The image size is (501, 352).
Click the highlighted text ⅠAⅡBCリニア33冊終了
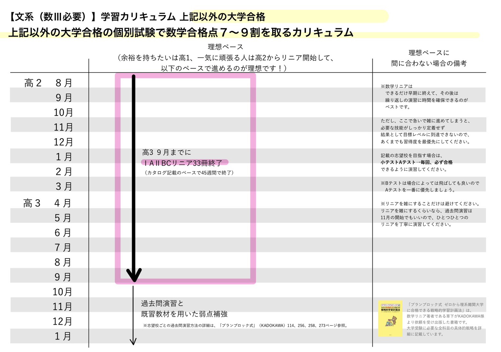(x=183, y=163)
